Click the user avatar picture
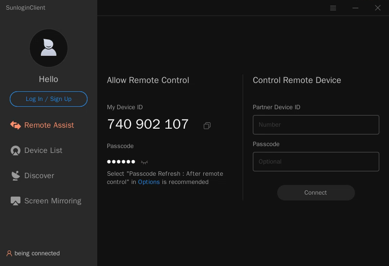The image size is (389, 266). (x=49, y=48)
